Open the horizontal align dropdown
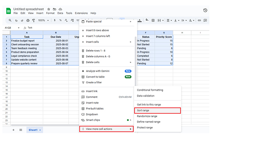The image size is (269, 159). pos(169,20)
